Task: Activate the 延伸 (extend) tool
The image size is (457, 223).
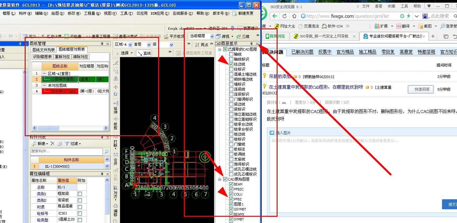Action: [x=115, y=107]
